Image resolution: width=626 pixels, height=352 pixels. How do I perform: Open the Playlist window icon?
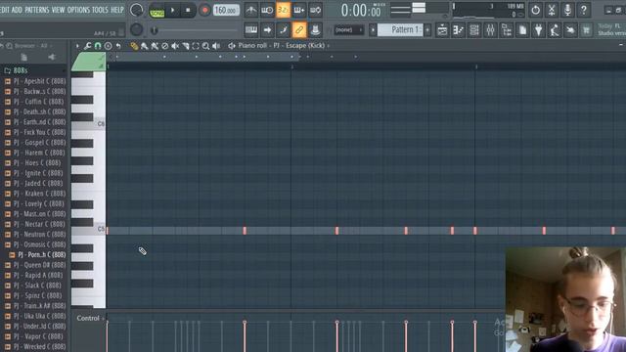[442, 30]
